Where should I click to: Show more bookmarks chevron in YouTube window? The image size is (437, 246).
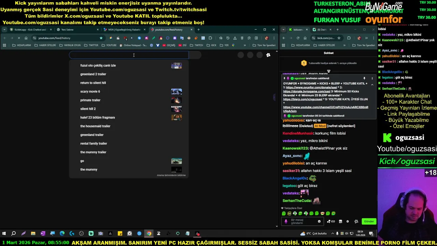[245, 45]
